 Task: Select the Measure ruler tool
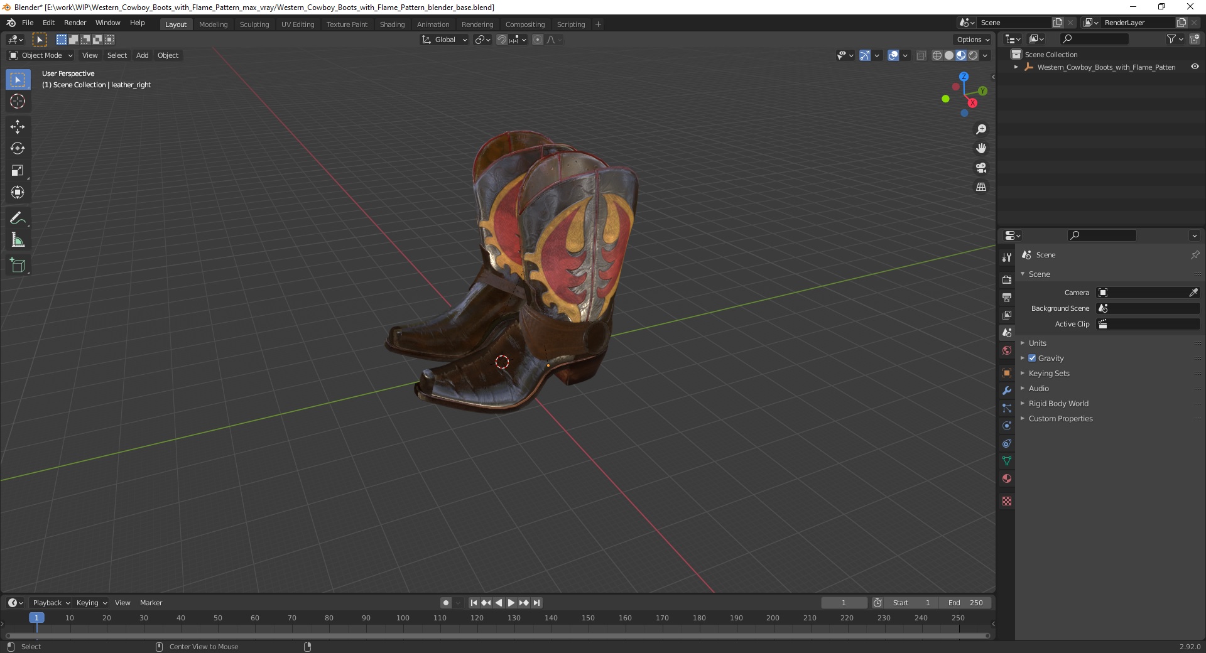tap(18, 240)
